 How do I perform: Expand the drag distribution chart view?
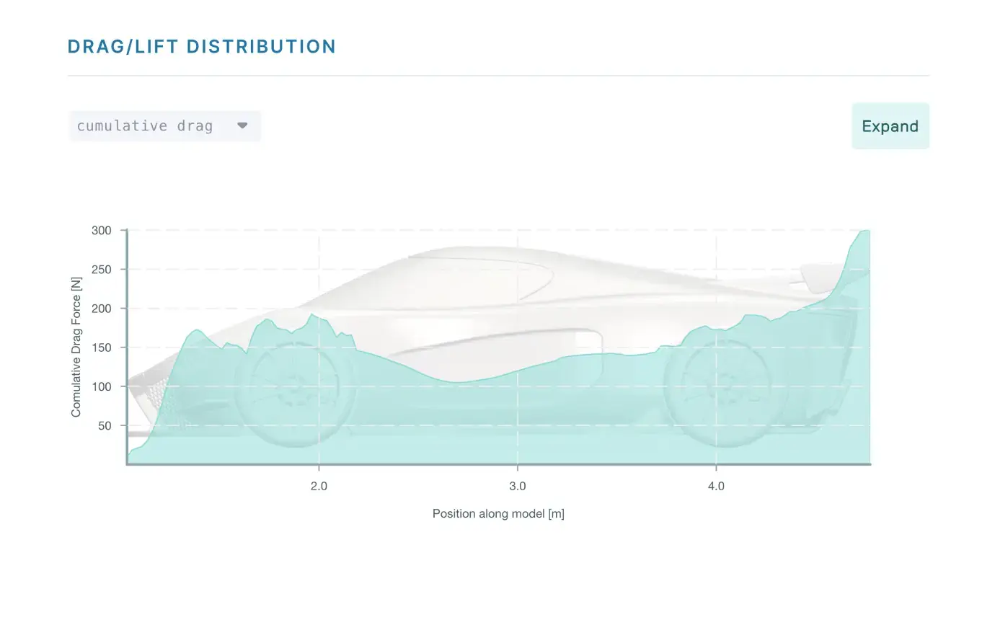pyautogui.click(x=890, y=125)
